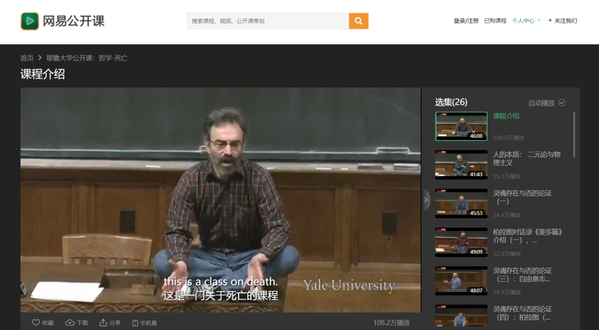Open the 已购课程 link
Image resolution: width=599 pixels, height=330 pixels.
tap(495, 20)
